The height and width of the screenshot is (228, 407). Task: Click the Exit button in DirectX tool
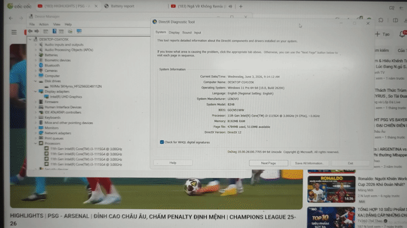coord(350,163)
